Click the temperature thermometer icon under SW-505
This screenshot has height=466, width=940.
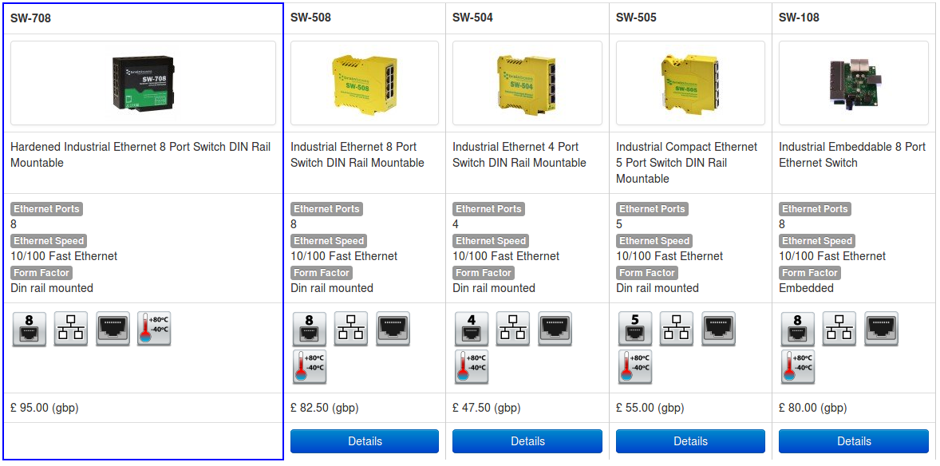tap(635, 367)
